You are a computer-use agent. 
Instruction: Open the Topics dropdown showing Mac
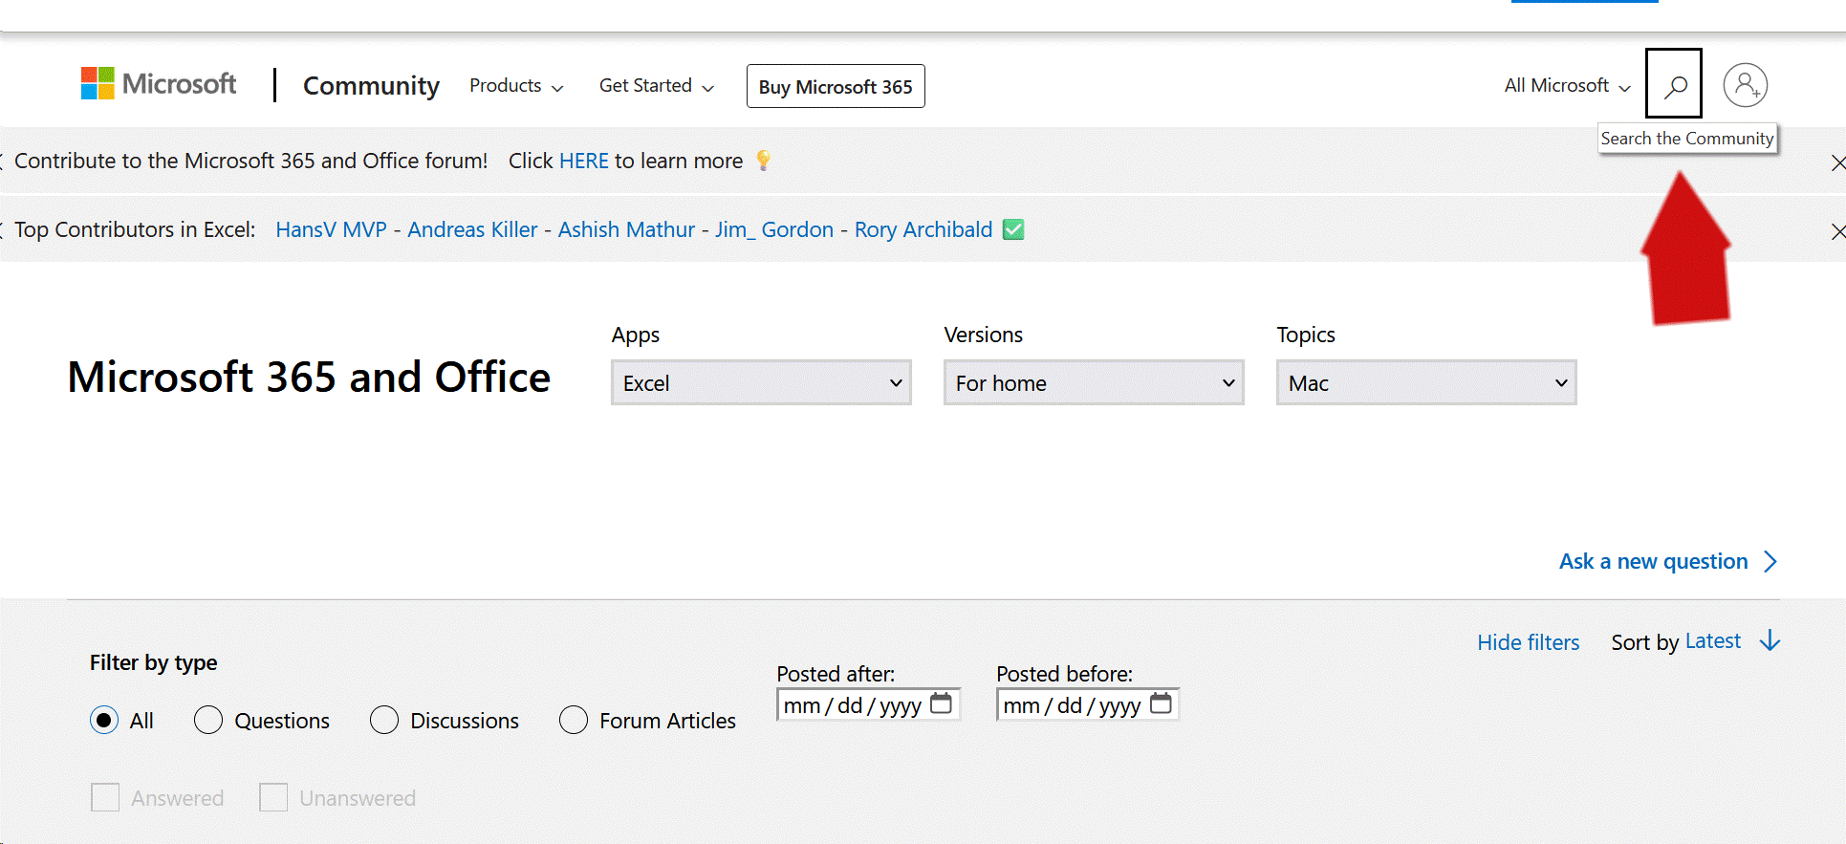pyautogui.click(x=1426, y=382)
